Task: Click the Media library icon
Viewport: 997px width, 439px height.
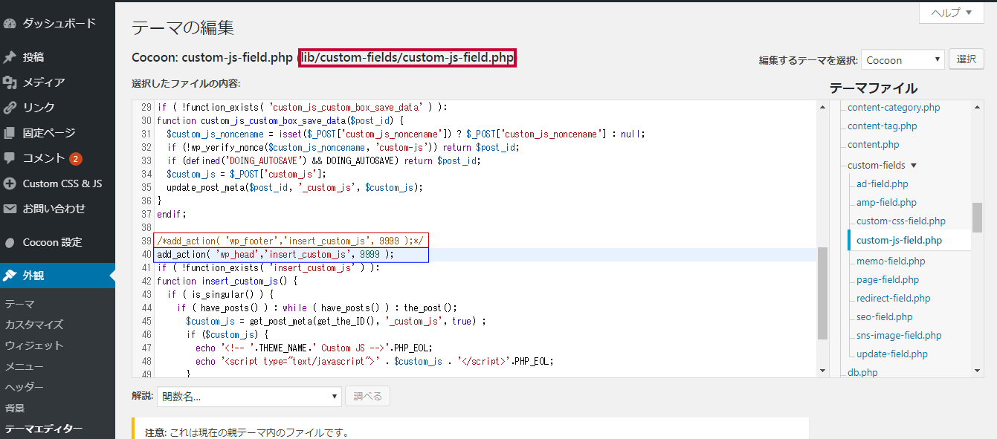Action: (x=10, y=82)
